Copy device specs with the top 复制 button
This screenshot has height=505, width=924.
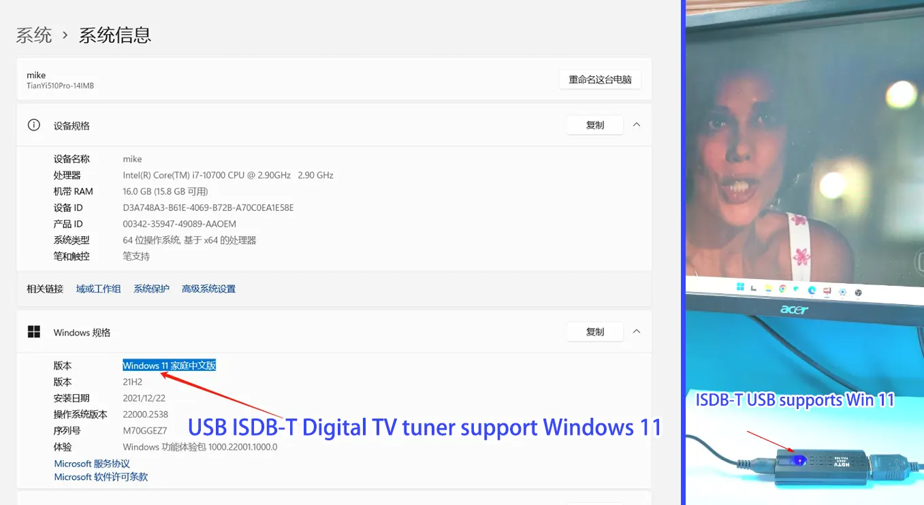pyautogui.click(x=594, y=125)
